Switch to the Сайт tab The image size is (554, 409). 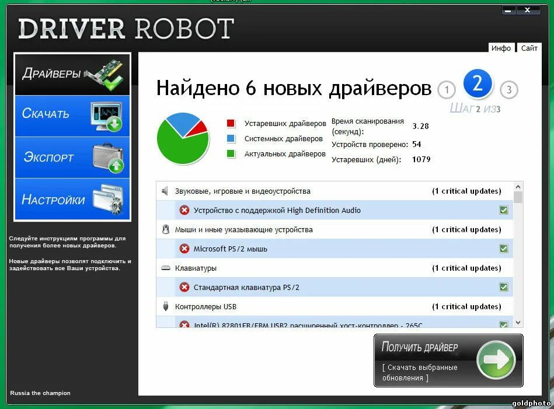pos(529,48)
